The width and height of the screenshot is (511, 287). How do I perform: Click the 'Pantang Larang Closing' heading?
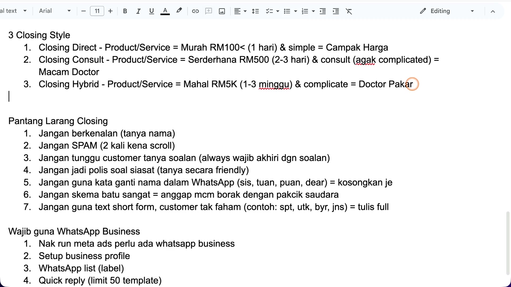coord(58,121)
